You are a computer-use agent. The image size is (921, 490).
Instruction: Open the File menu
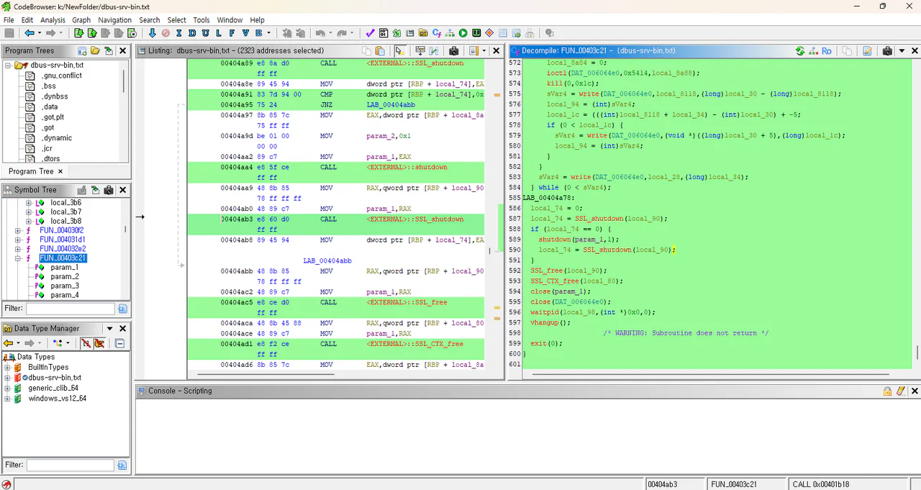pos(9,20)
